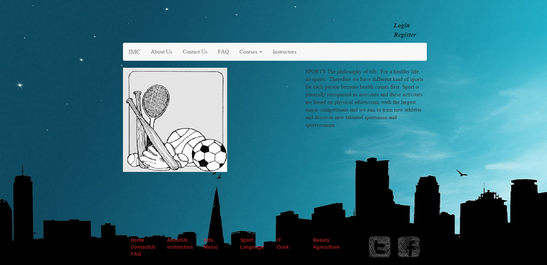Click the Arts footer link
The width and height of the screenshot is (547, 265).
coord(209,240)
